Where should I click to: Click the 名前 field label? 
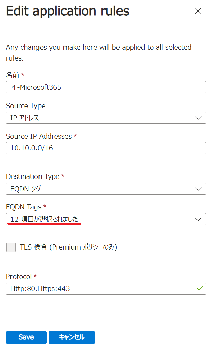click(x=12, y=75)
